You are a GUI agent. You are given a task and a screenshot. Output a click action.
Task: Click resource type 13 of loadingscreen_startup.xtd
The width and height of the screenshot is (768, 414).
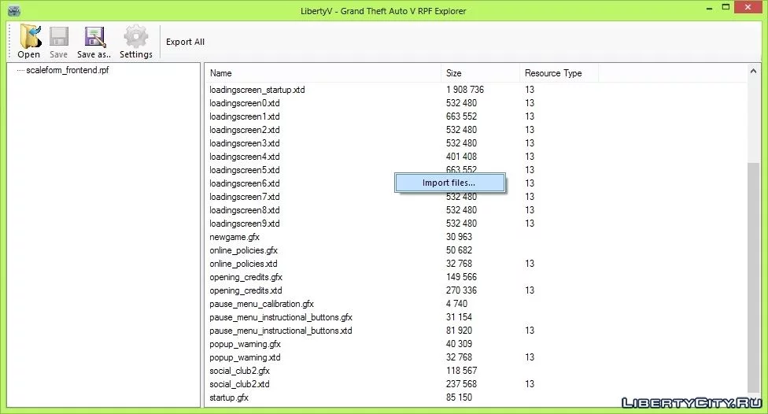point(530,90)
